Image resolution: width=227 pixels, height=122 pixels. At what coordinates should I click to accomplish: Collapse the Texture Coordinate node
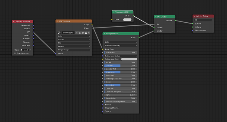point(14,22)
